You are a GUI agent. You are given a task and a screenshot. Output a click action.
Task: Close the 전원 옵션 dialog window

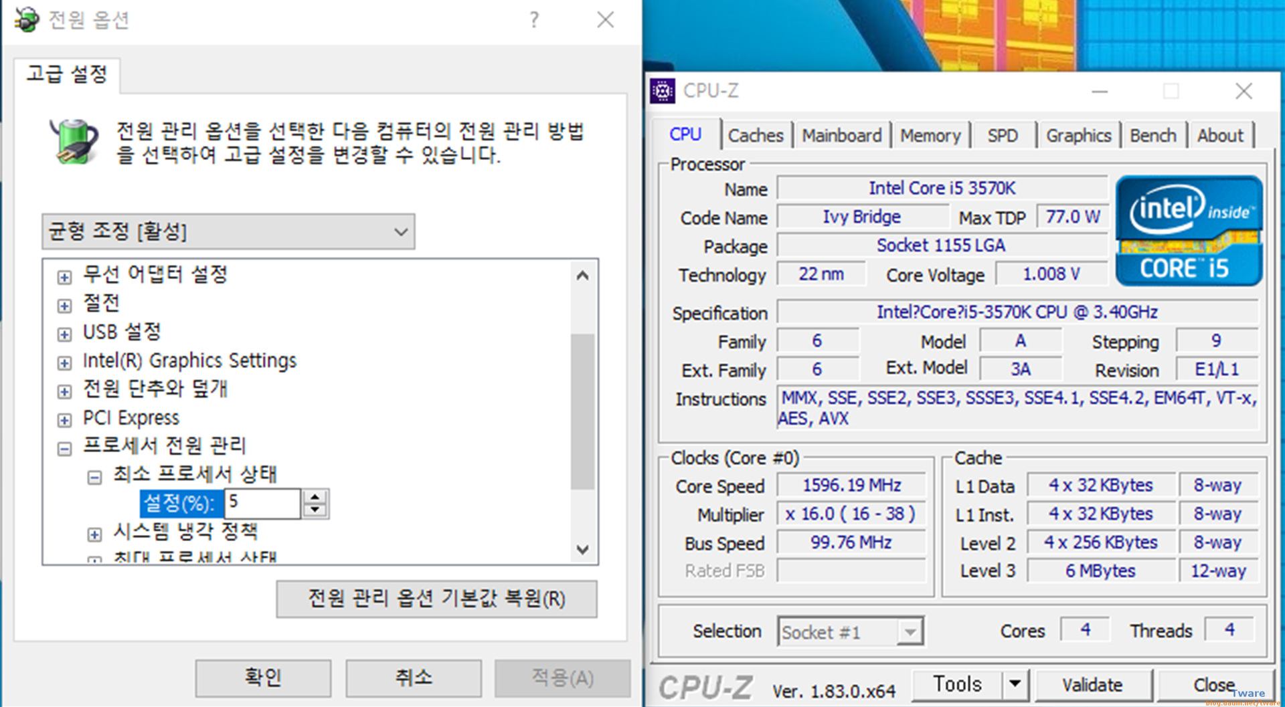click(x=606, y=20)
